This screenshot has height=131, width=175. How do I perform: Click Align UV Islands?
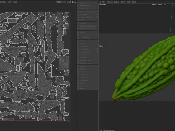85,55
